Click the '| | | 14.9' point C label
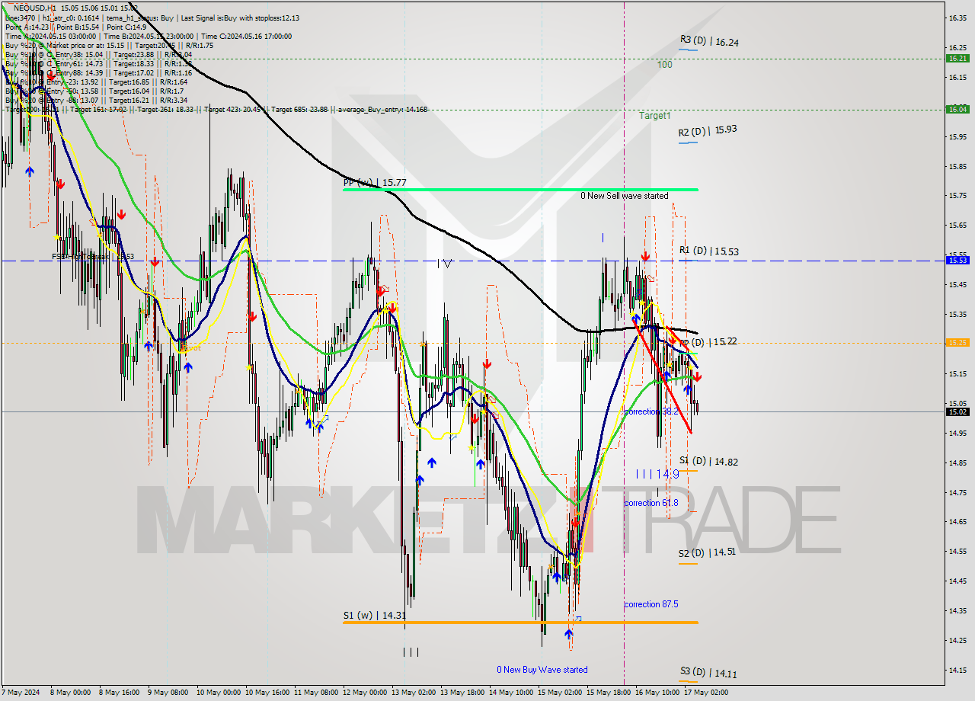Image resolution: width=975 pixels, height=701 pixels. [x=657, y=474]
